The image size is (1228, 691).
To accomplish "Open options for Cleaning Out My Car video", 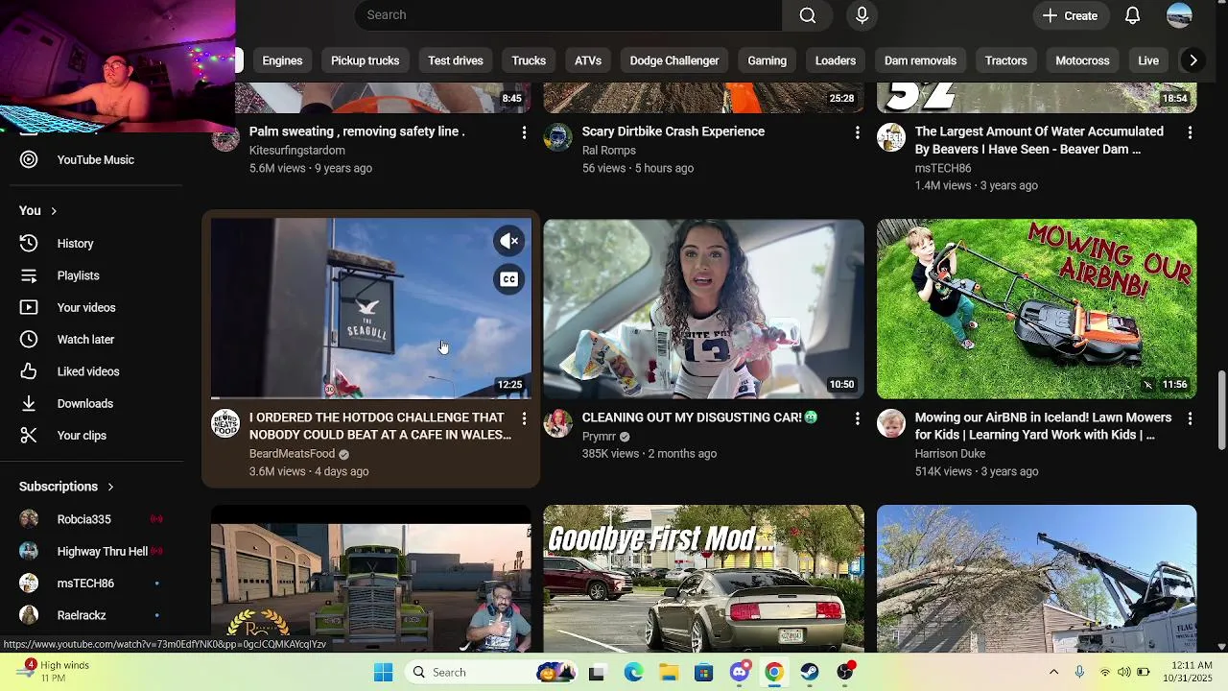I will (857, 418).
